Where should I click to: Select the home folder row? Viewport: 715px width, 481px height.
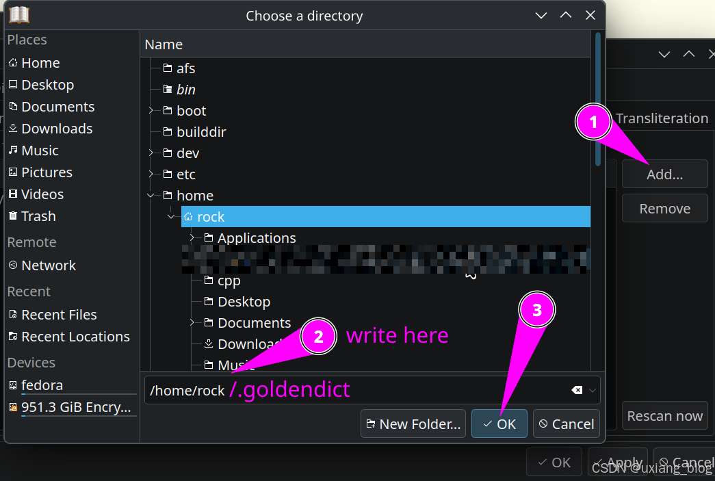click(188, 196)
